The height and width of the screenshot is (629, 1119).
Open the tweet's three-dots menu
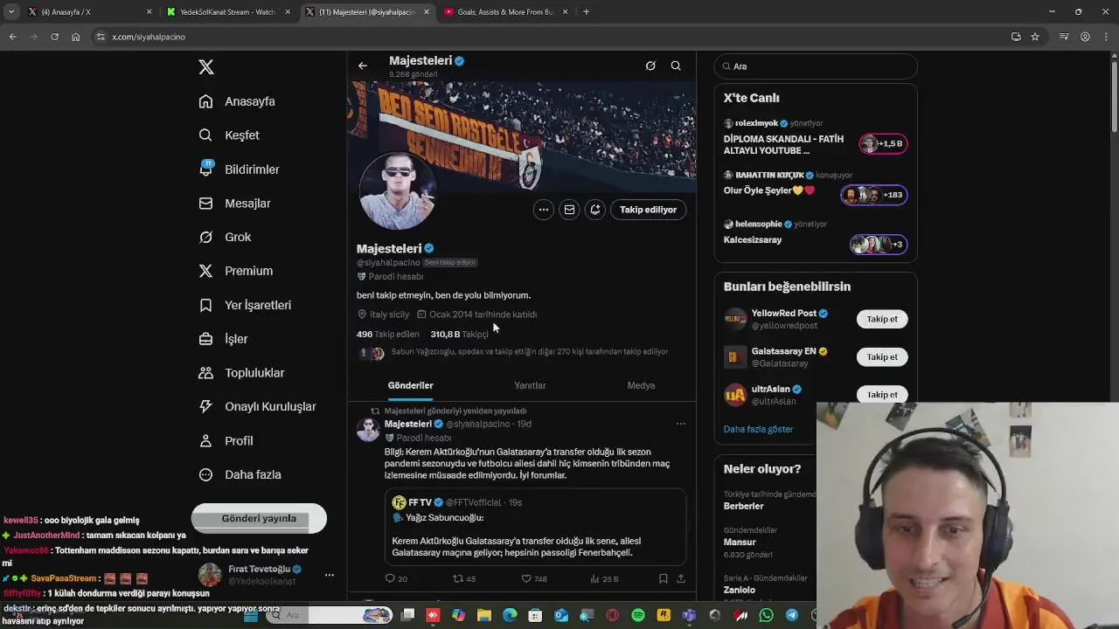pos(680,424)
